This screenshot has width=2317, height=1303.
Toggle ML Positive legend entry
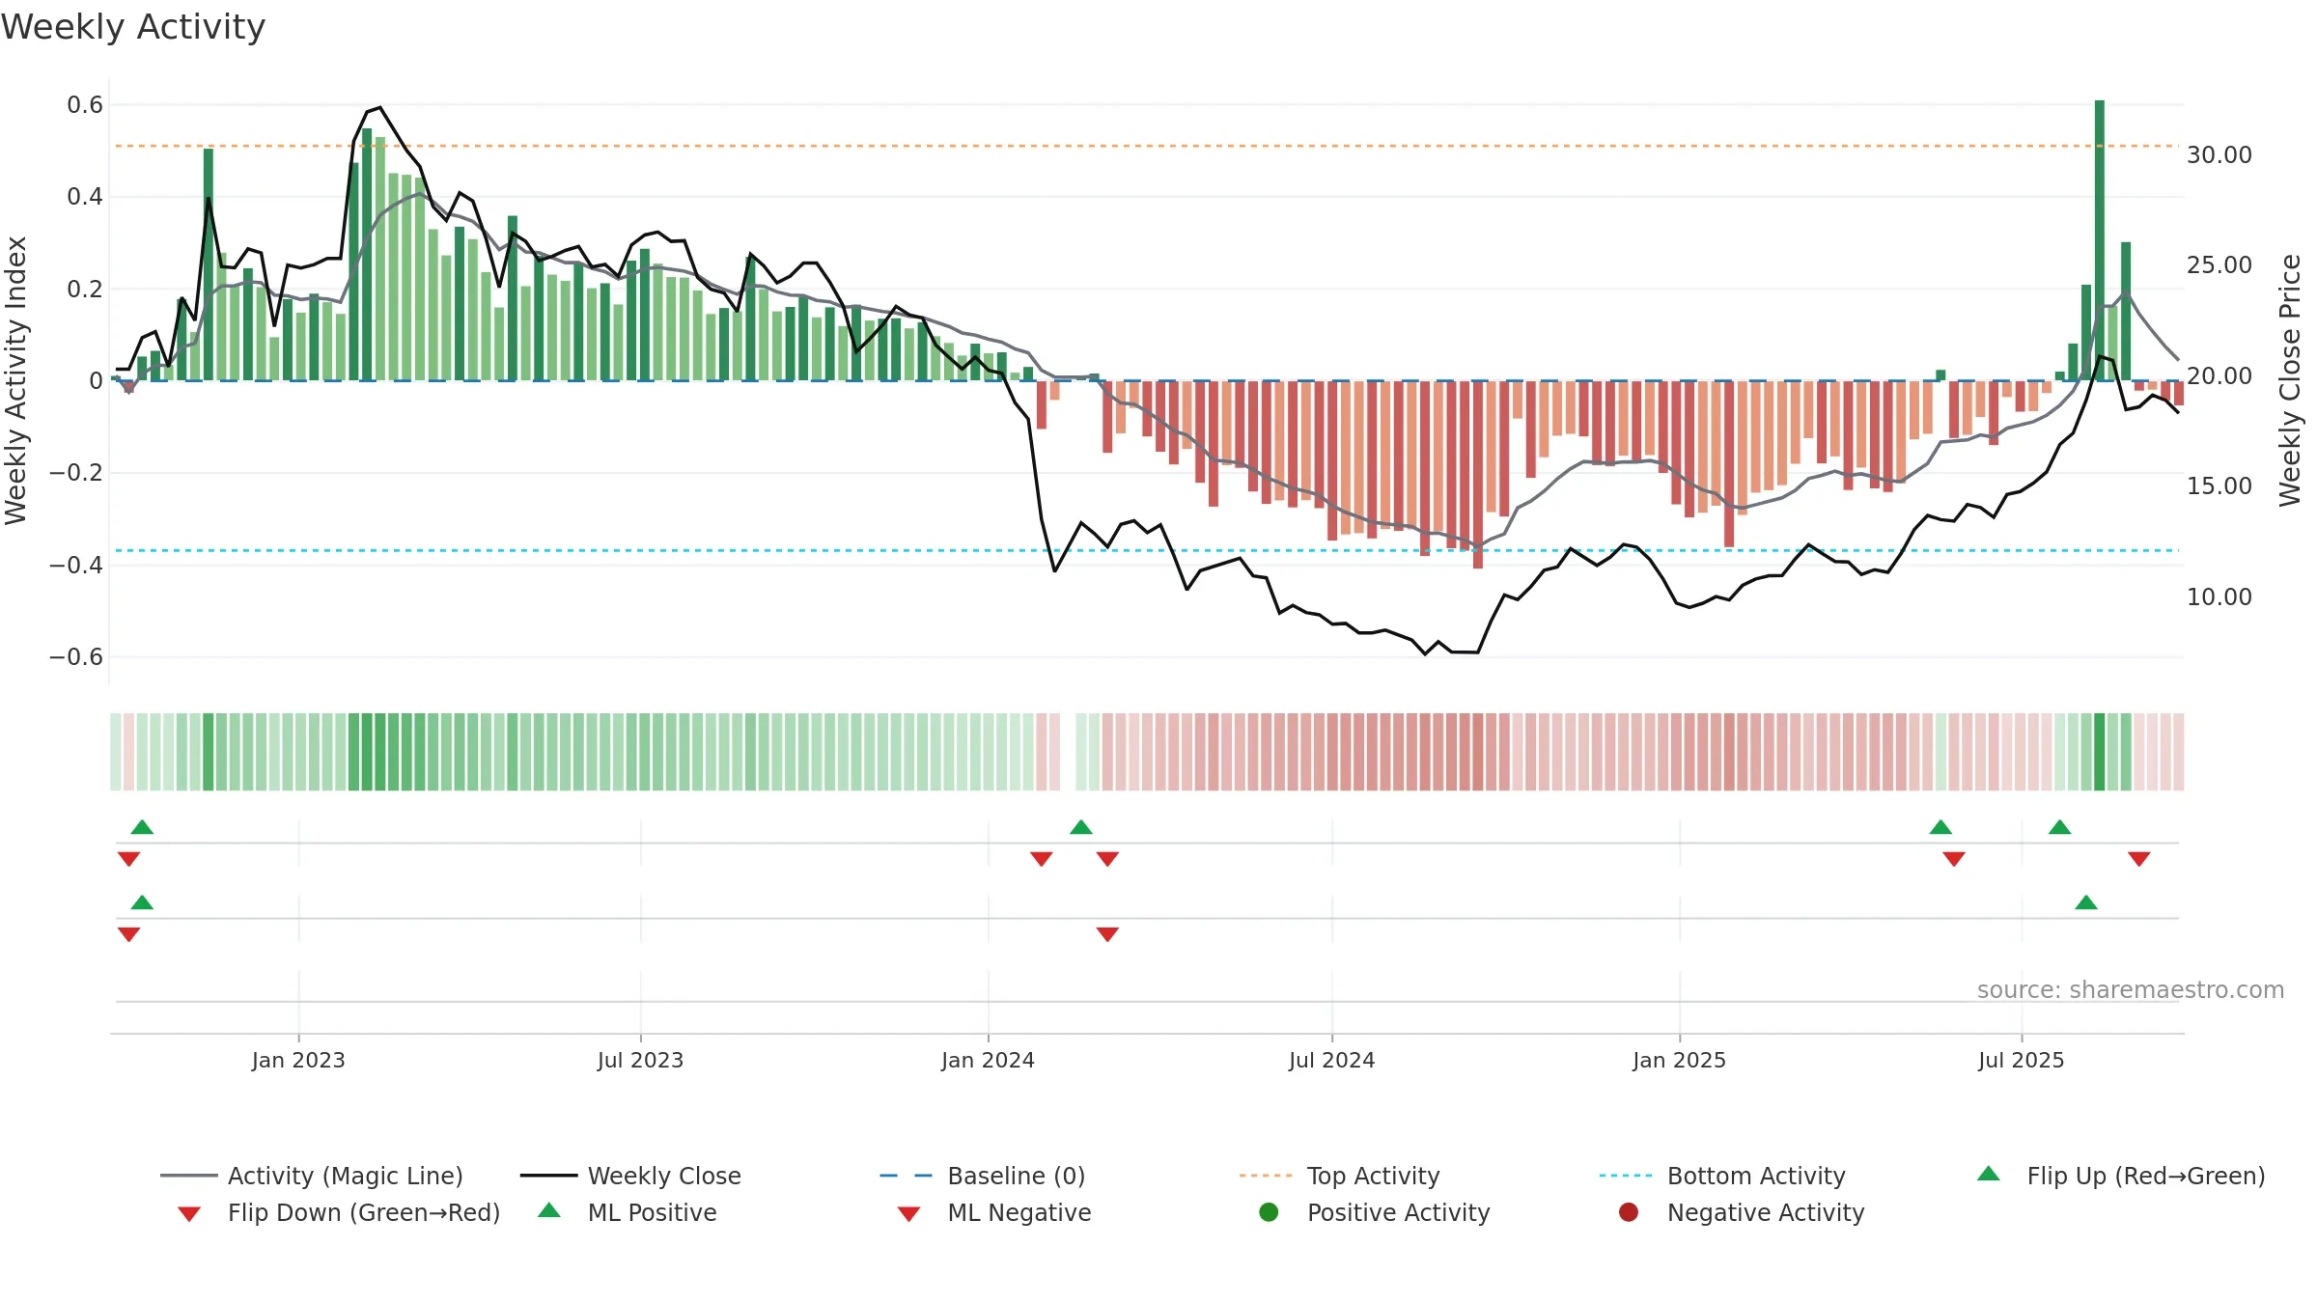(628, 1212)
